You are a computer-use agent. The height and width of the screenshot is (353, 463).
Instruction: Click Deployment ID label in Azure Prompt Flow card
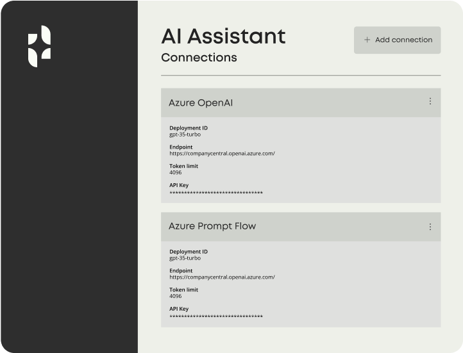(189, 252)
